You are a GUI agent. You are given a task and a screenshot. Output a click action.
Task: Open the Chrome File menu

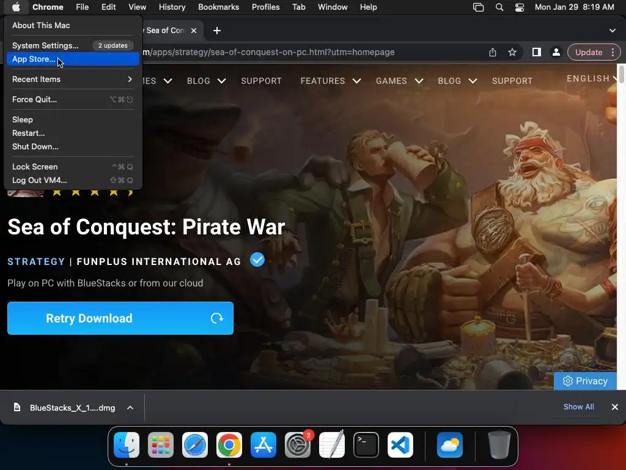click(x=83, y=7)
